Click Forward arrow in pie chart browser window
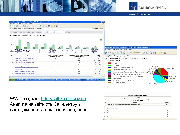Image resolution: width=180 pixels, height=135 pixels. [x=113, y=53]
